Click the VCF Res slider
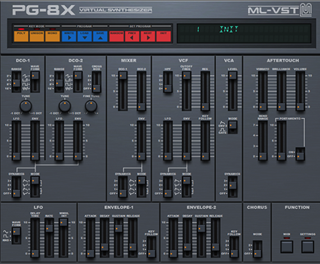The height and width of the screenshot is (264, 320). pos(205,91)
